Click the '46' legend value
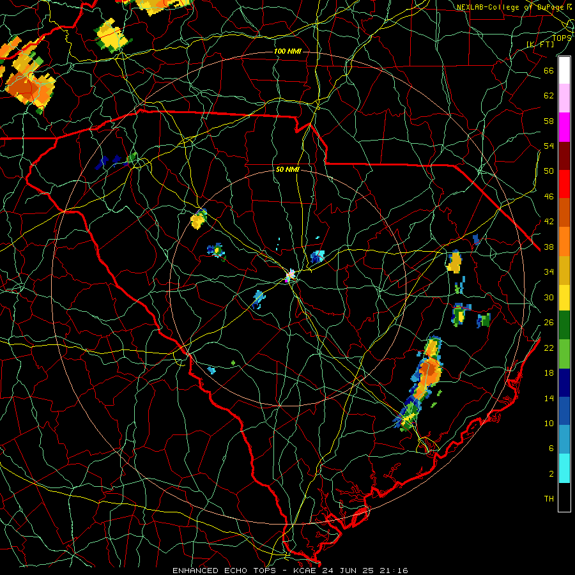The width and height of the screenshot is (575, 575). coord(549,197)
